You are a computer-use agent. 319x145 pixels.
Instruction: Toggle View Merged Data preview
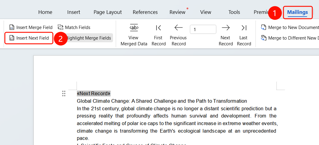[x=134, y=35]
